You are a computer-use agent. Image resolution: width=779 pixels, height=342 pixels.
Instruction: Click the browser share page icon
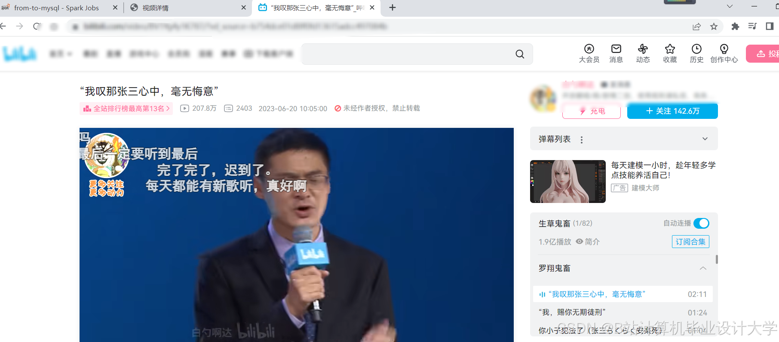click(696, 27)
